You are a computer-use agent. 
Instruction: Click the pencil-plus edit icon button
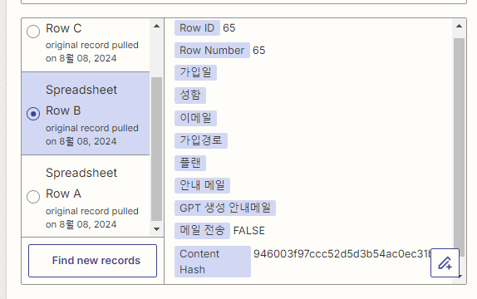point(445,262)
